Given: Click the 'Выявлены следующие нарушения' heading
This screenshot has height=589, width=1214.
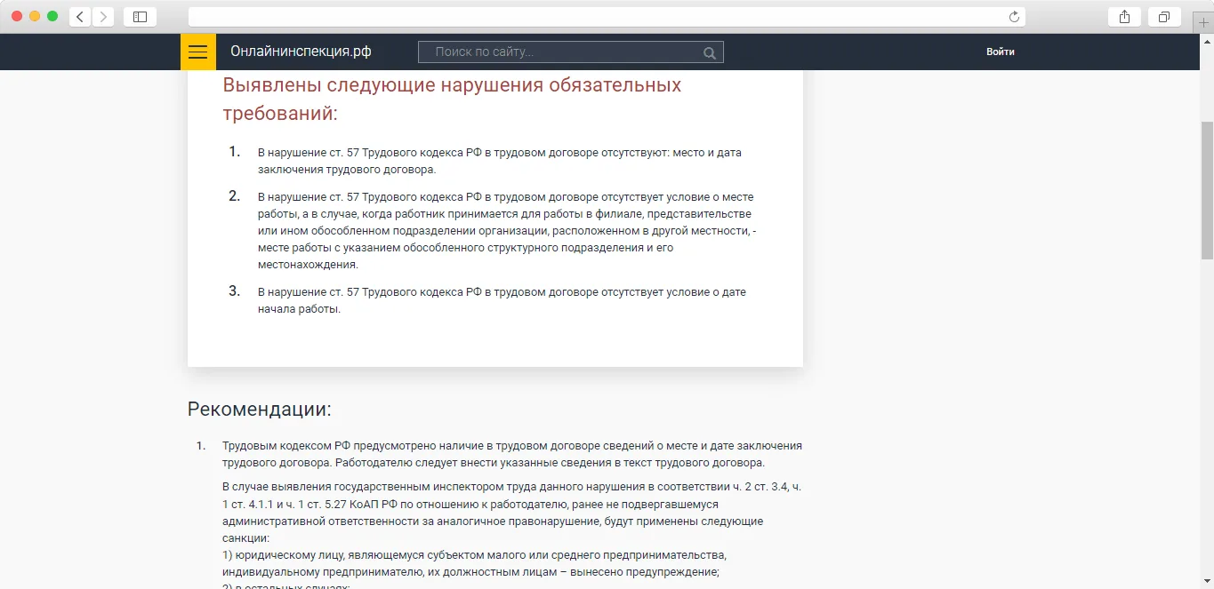Looking at the screenshot, I should point(452,99).
